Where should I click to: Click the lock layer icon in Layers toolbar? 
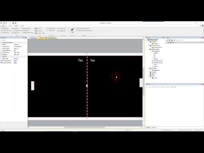coord(172,40)
